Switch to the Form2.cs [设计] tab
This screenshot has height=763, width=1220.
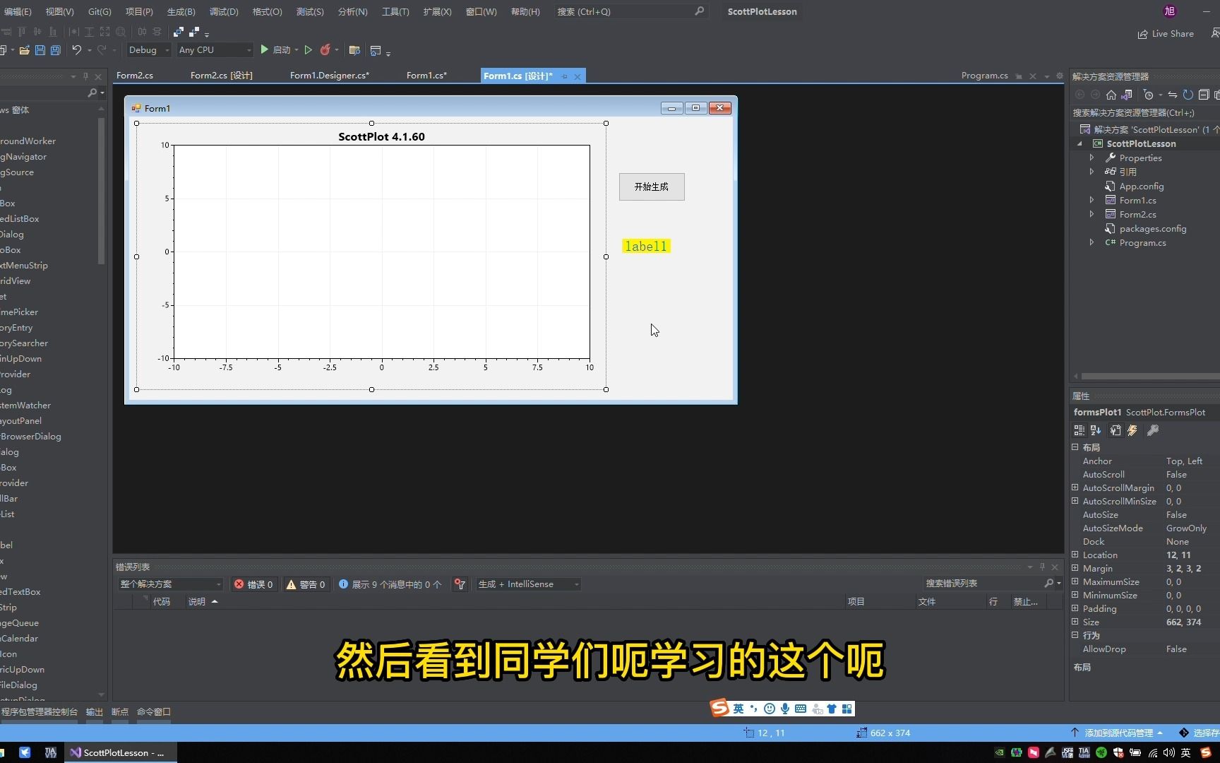pos(220,76)
